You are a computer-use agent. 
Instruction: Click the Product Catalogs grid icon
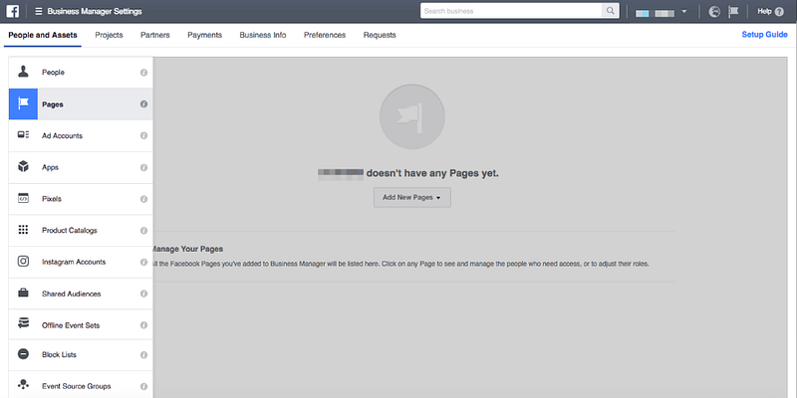(23, 230)
